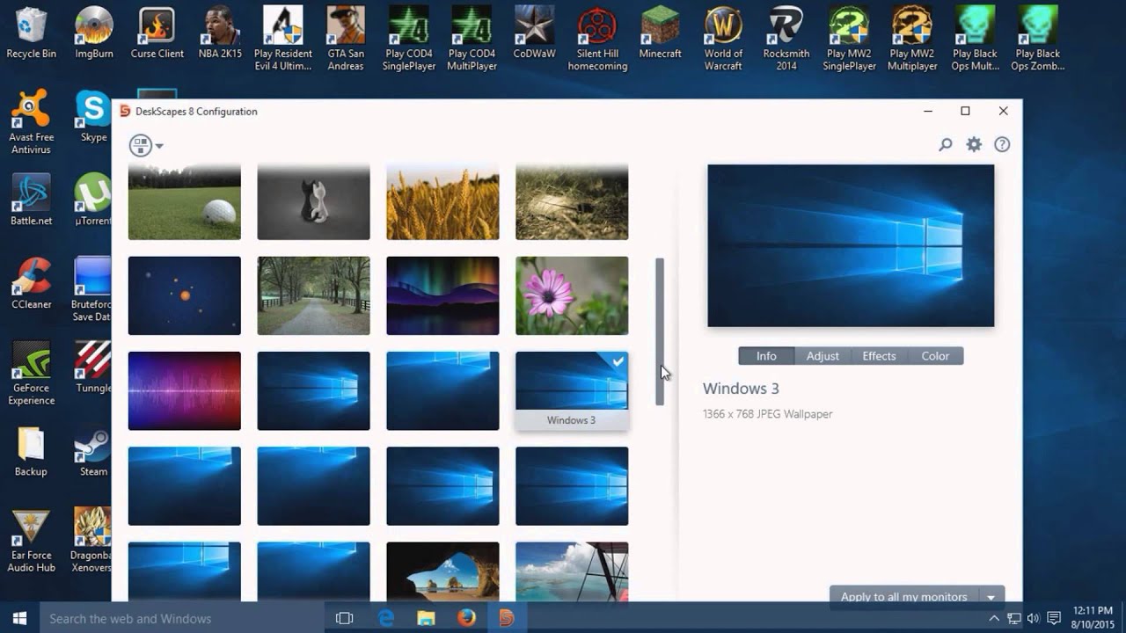Open the Play COD4 MultiPlayer shortcut
The image size is (1126, 633).
[x=472, y=39]
